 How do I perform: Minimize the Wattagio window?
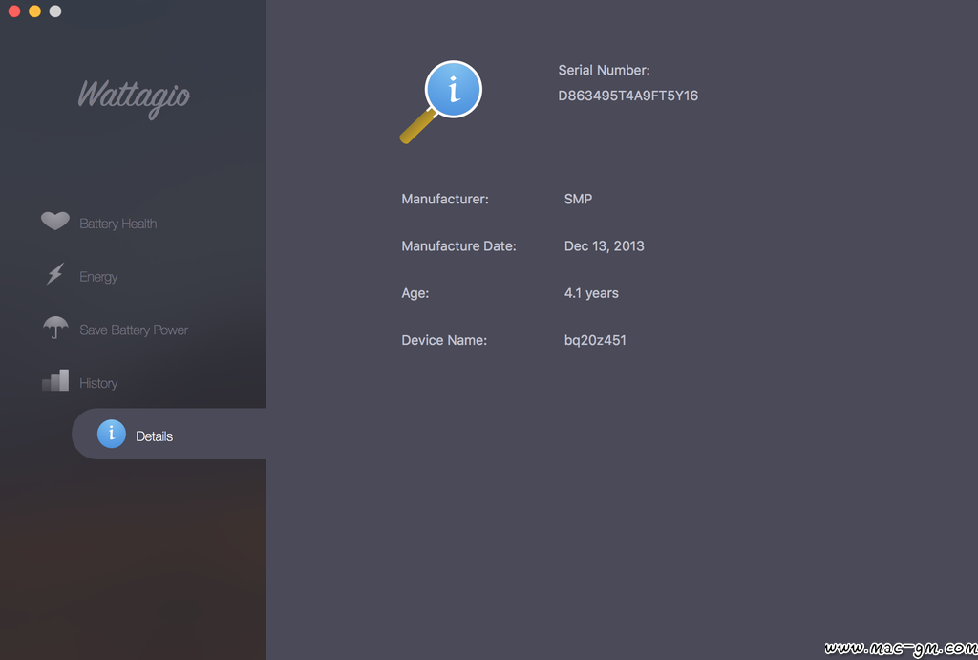[x=35, y=11]
